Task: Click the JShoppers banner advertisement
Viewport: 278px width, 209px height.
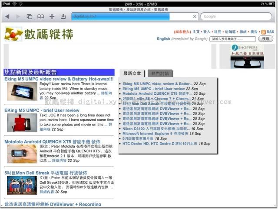Action: [x=245, y=56]
